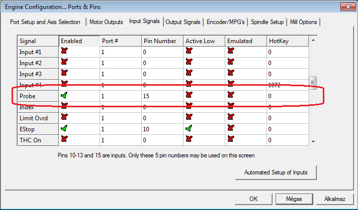Viewport: 358px width, 210px height.
Task: Toggle the Input #3 Active Low mark
Action: [x=189, y=73]
